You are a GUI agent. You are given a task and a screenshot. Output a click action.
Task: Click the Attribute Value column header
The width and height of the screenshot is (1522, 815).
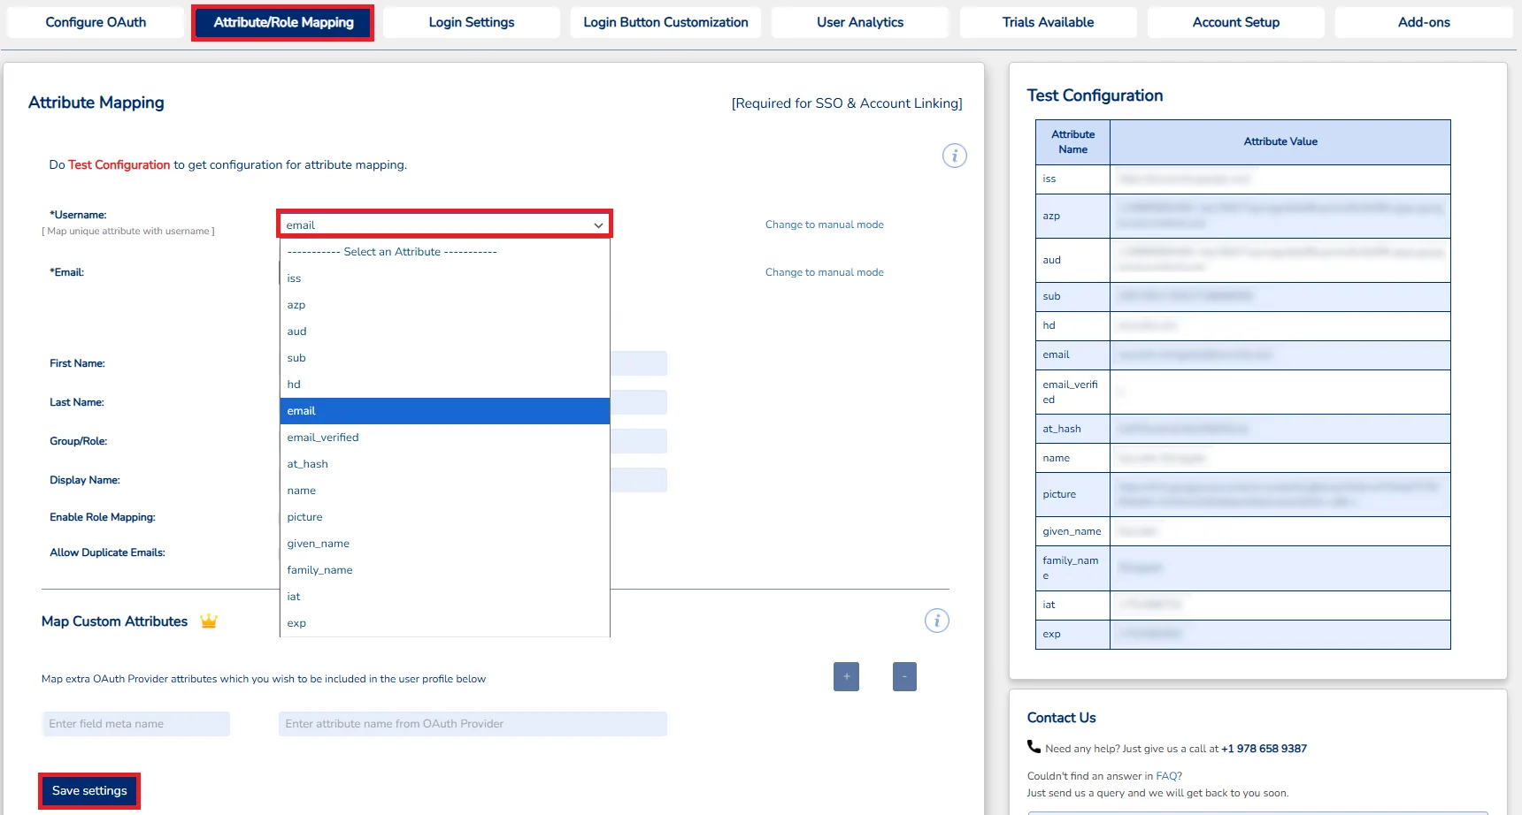pos(1280,142)
